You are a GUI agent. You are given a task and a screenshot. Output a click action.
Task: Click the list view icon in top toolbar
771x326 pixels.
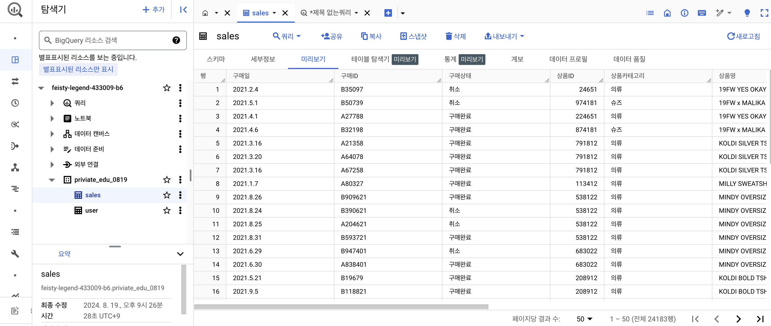tap(650, 13)
